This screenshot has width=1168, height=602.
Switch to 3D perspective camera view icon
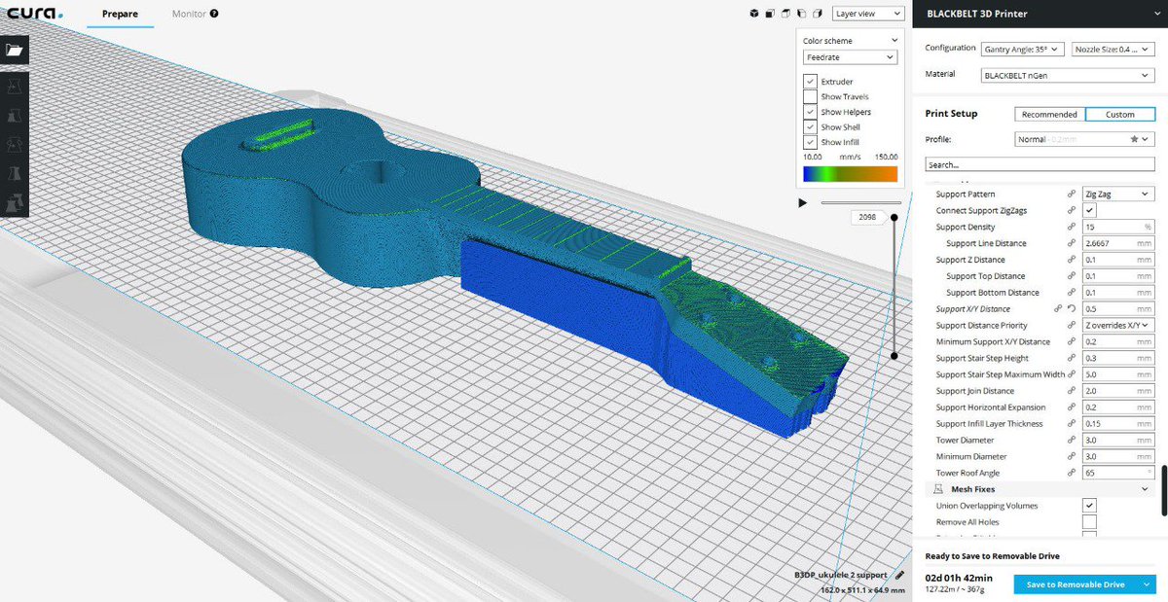753,14
